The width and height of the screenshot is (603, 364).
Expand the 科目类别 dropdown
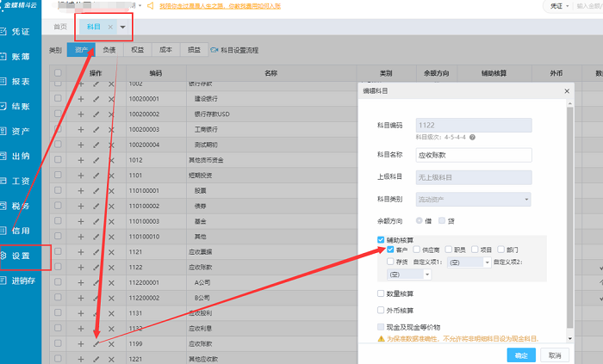click(473, 200)
